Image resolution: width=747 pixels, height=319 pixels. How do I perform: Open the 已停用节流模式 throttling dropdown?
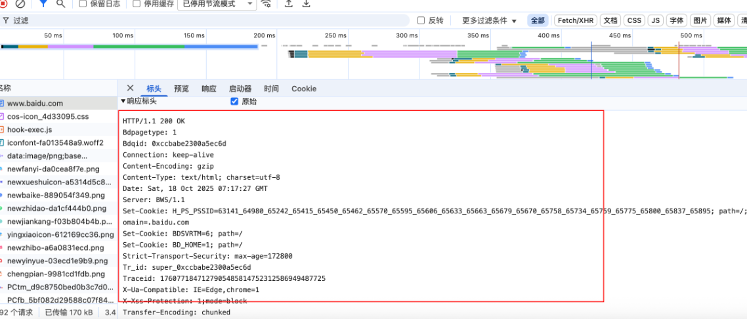coord(216,5)
